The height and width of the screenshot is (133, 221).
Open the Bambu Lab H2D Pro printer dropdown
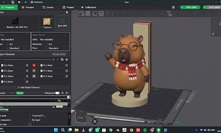[16, 27]
